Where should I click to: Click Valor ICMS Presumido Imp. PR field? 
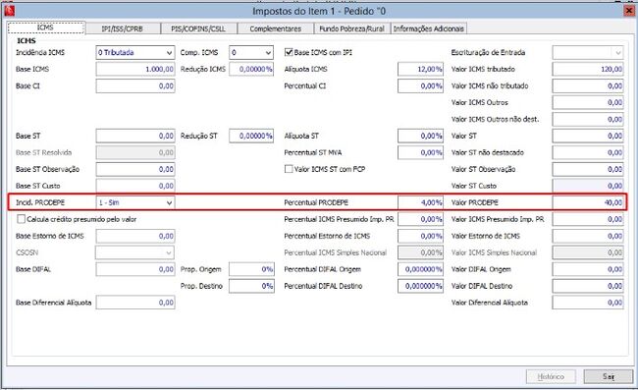[588, 219]
